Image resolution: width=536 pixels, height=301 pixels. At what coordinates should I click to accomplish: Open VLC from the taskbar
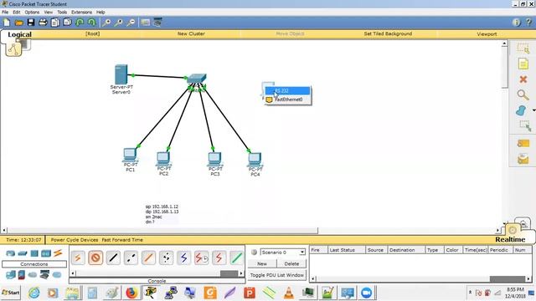coord(289,293)
